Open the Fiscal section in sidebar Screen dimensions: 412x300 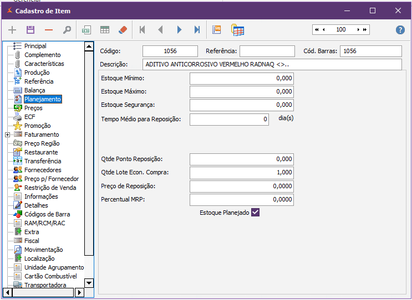(x=32, y=241)
